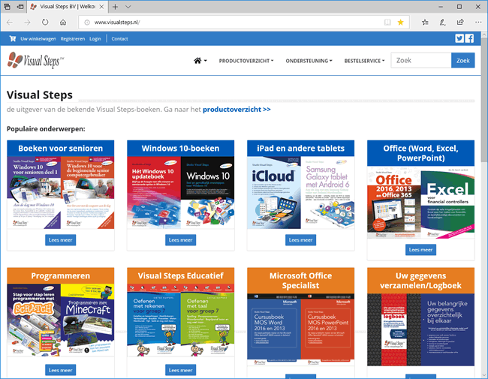The width and height of the screenshot is (488, 379).
Task: Click the browser Forward arrow
Action: point(27,23)
